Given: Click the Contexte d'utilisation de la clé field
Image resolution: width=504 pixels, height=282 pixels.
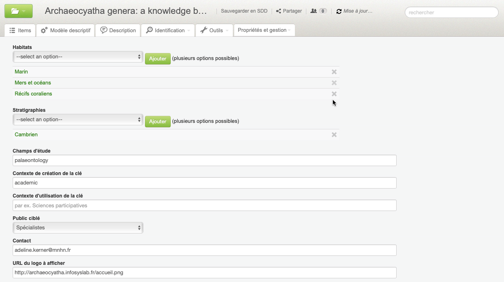Looking at the screenshot, I should 204,205.
